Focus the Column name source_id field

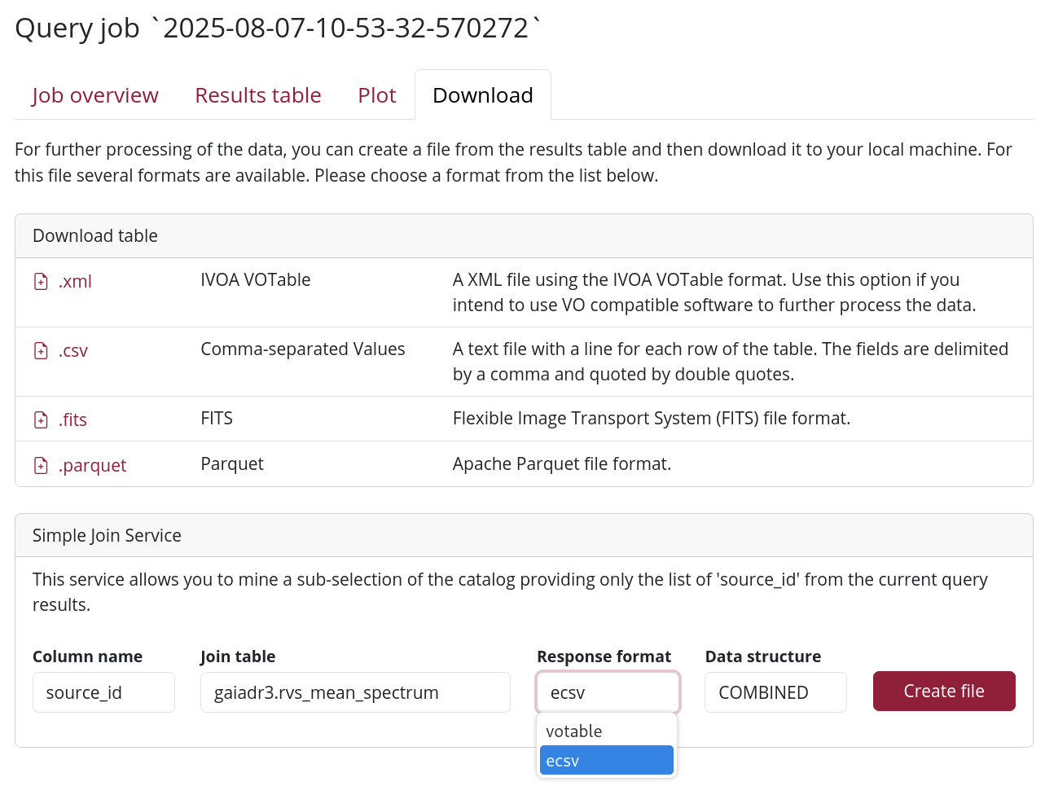point(103,692)
